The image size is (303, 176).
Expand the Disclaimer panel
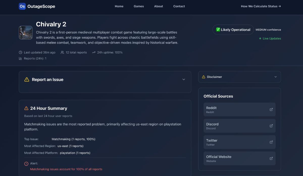click(275, 77)
